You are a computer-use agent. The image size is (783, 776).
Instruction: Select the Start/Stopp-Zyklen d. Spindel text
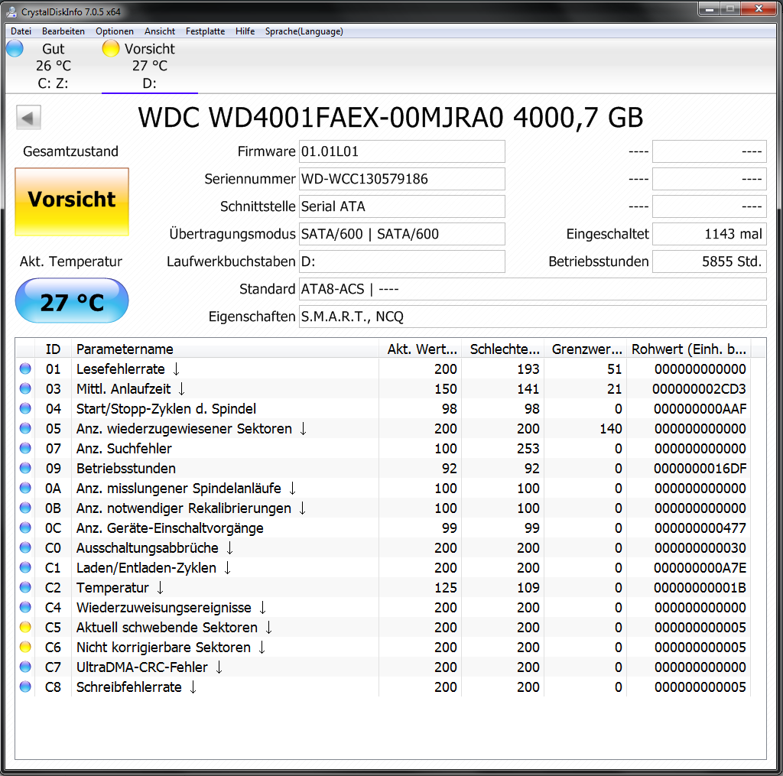pyautogui.click(x=166, y=409)
